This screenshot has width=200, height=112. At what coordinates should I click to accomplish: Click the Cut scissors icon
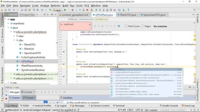point(22,10)
